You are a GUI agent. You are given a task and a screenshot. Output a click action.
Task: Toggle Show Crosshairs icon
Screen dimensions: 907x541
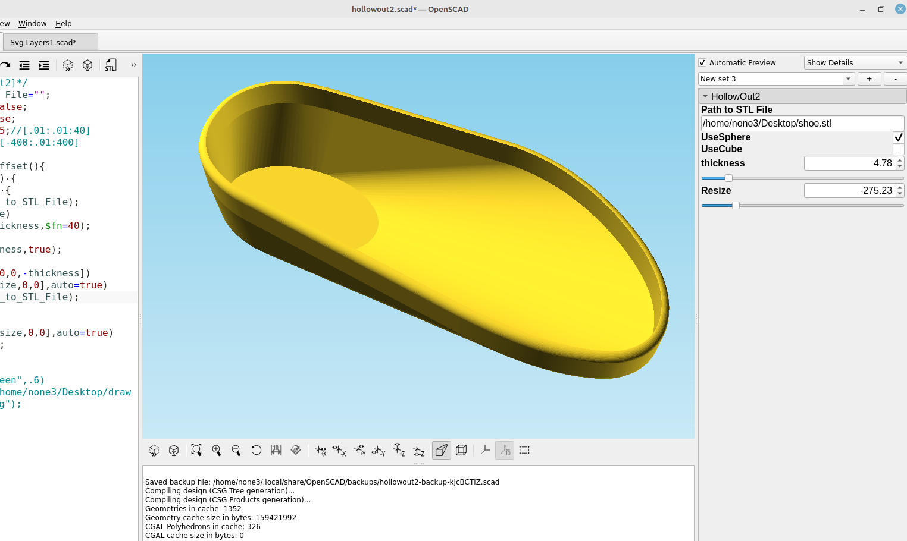point(524,450)
